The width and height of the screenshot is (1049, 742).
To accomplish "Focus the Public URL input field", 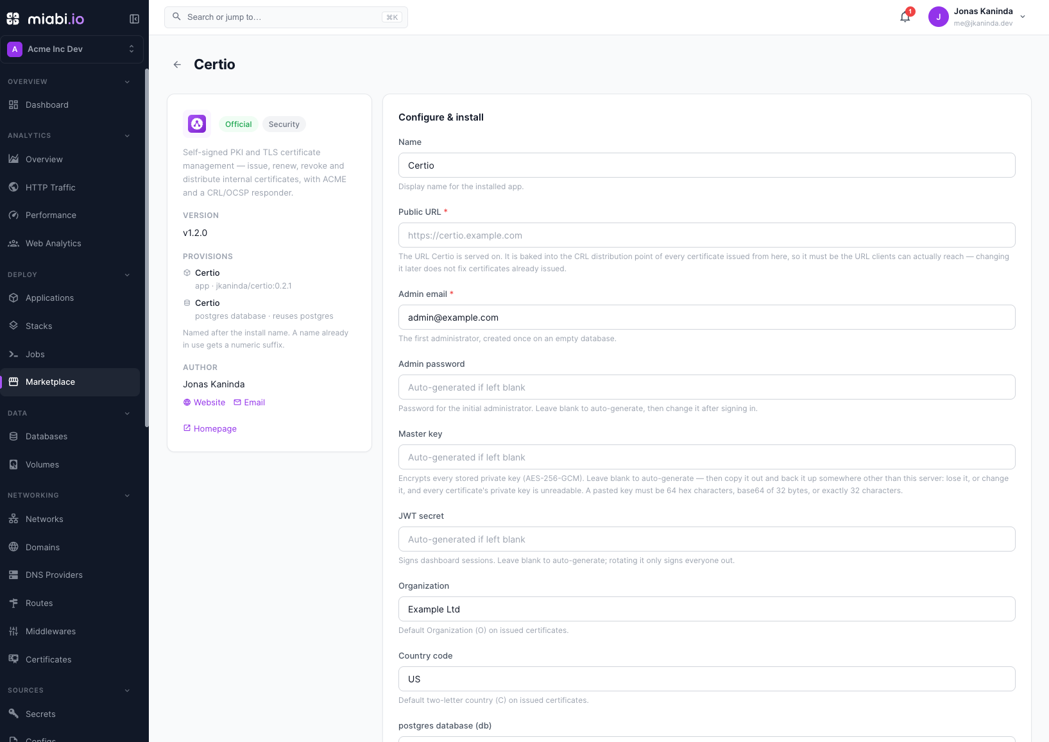I will (x=706, y=235).
